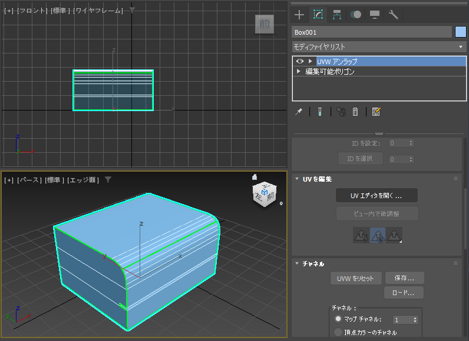Select the マップ チャネル radio button
Viewport: 469px width, 341px height.
point(338,319)
